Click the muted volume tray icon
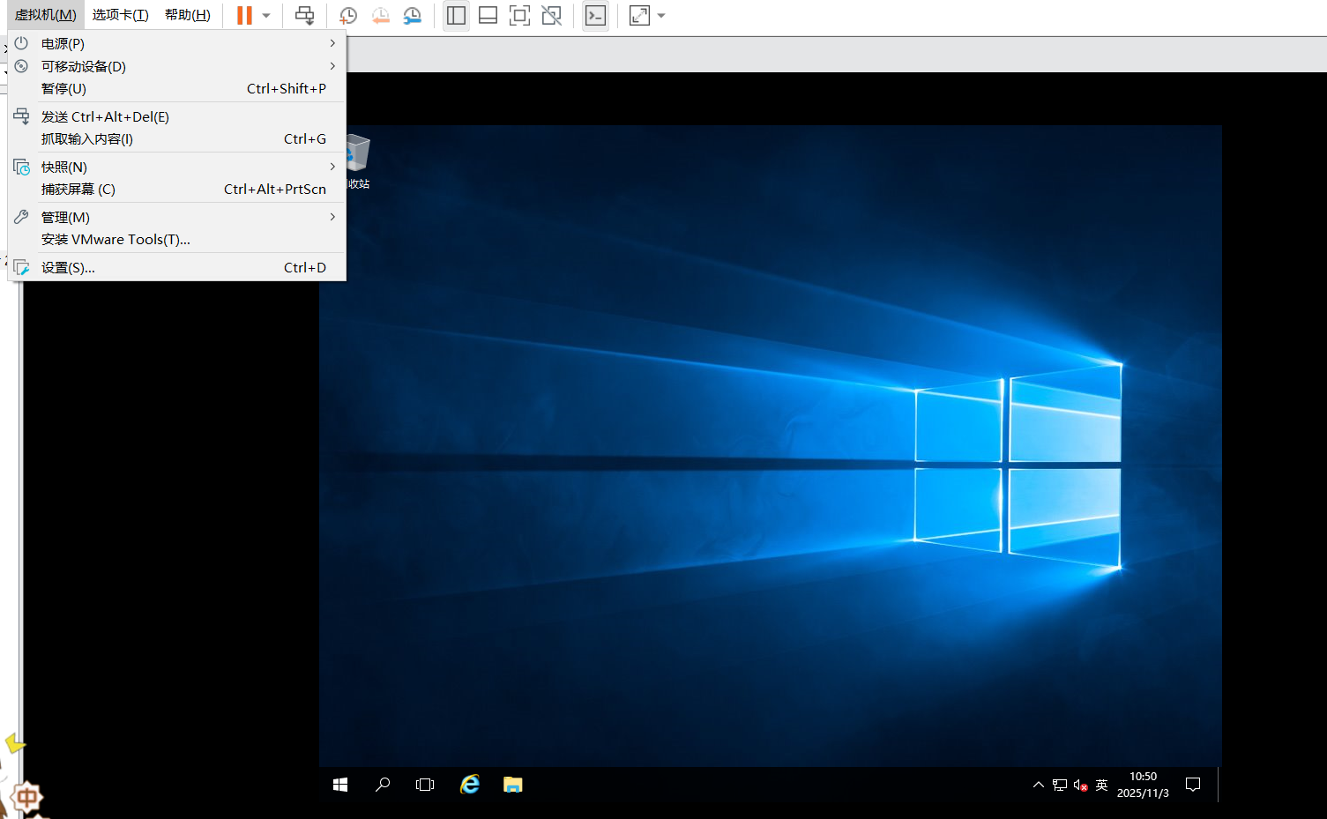 1081,785
